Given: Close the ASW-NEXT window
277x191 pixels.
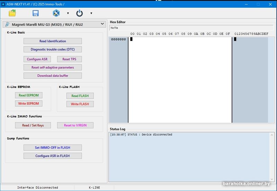Looking at the screenshot, I should click(270, 4).
